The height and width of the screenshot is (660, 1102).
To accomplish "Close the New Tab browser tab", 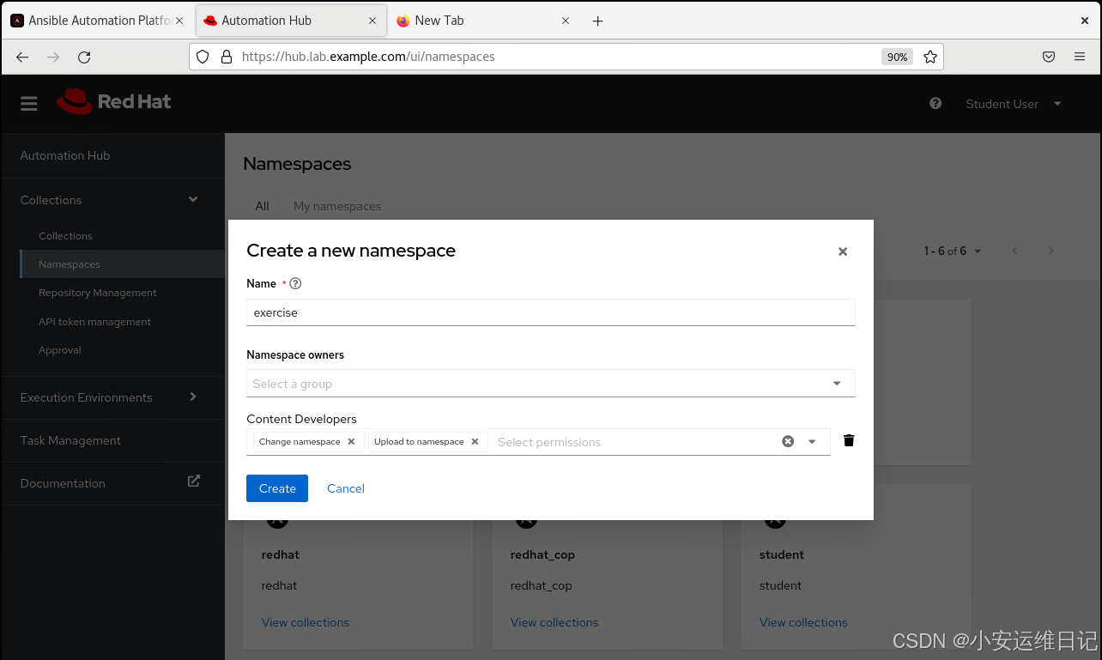I will tap(566, 21).
